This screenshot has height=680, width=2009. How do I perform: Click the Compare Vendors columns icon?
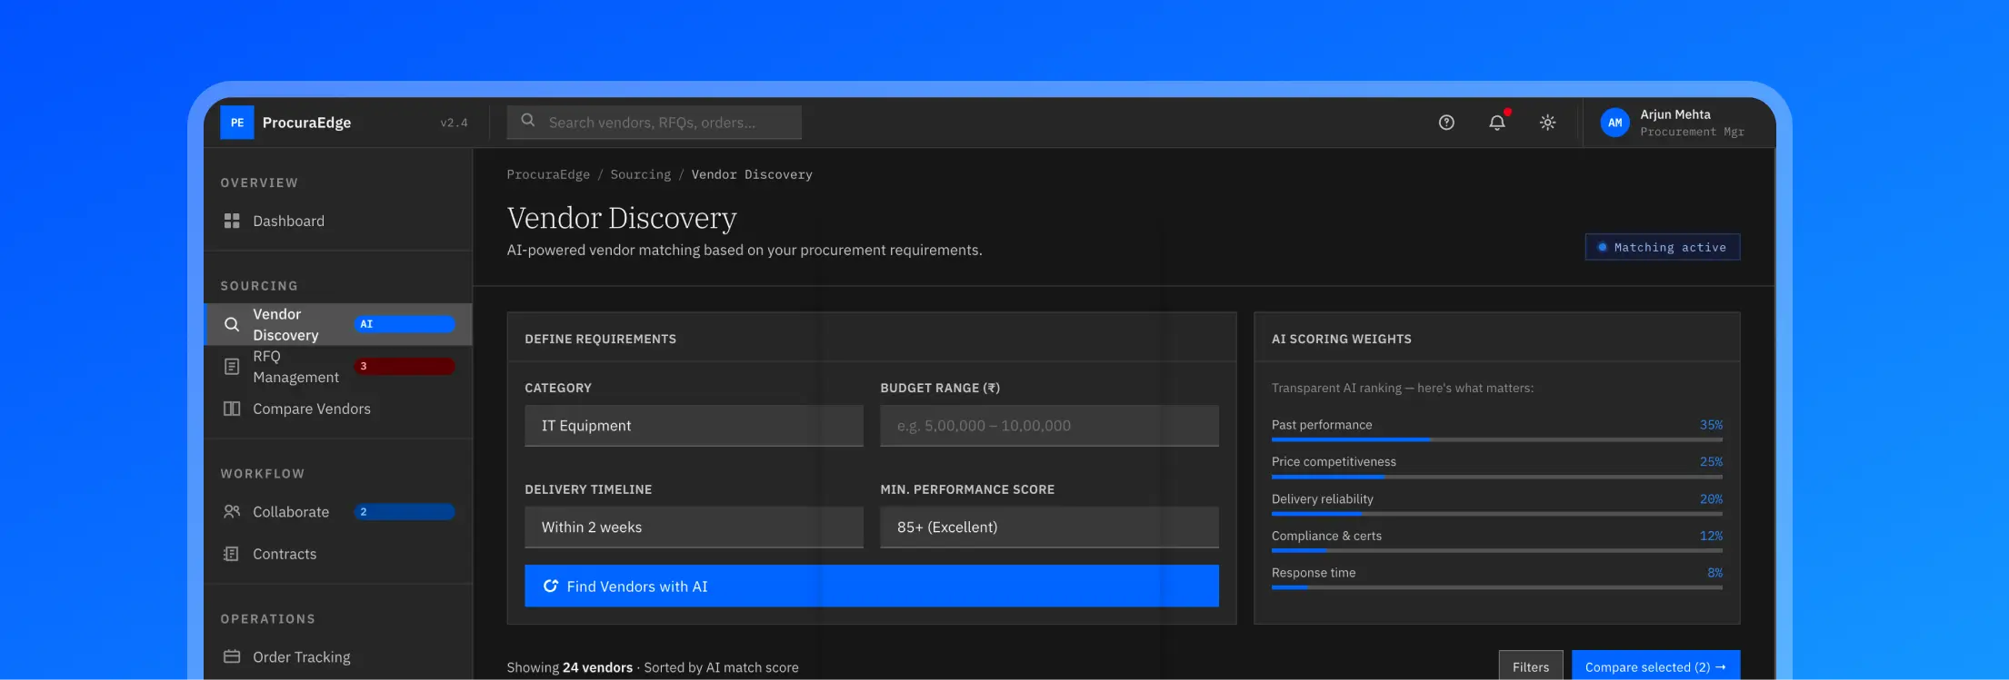pyautogui.click(x=232, y=409)
